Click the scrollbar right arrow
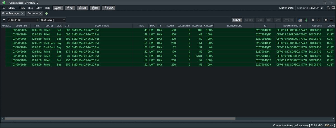Screen dimensions: 336x128 [333, 119]
